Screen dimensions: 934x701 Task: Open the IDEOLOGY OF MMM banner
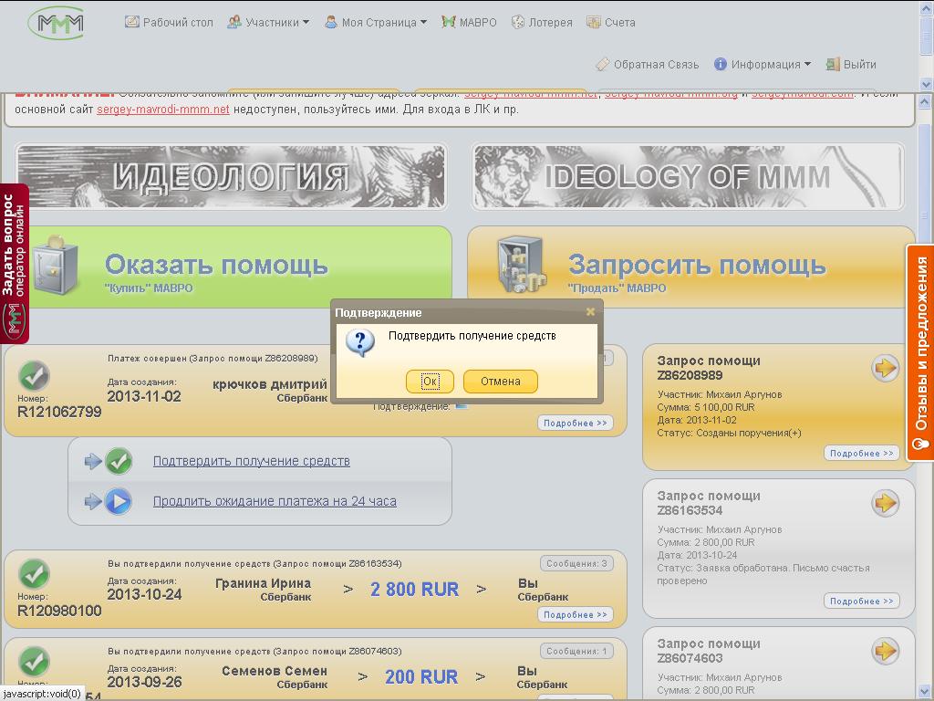688,176
